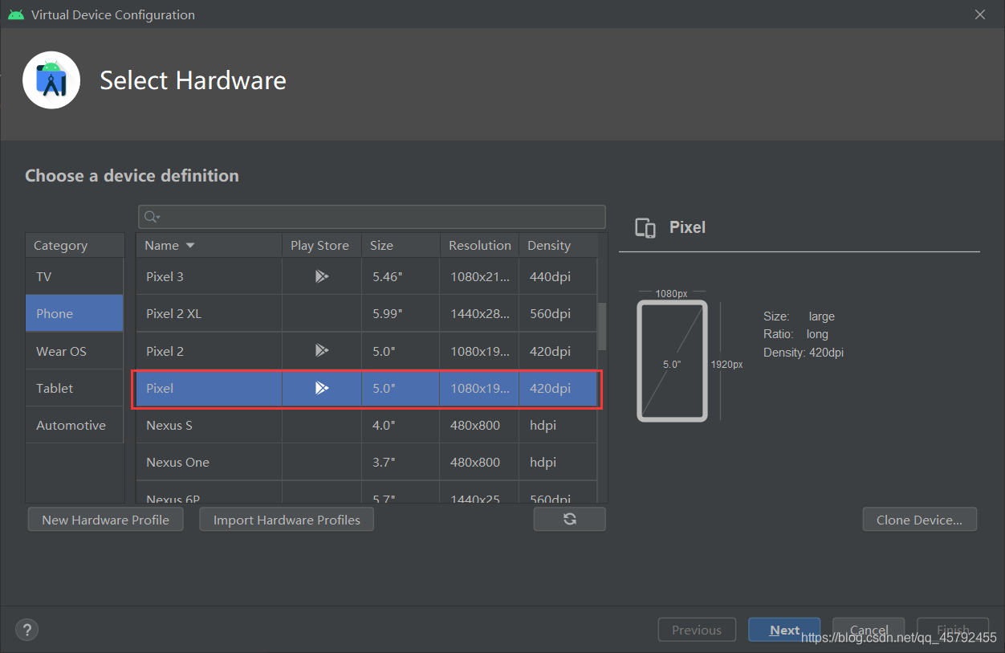
Task: Click the Finish button
Action: click(953, 630)
